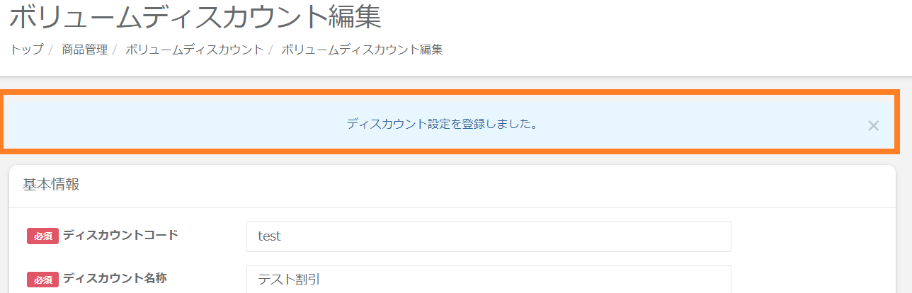Viewport: 912px width, 293px height.
Task: Click slash separator before ボリュームディスカウント編集 breadcrumb
Action: pyautogui.click(x=270, y=50)
